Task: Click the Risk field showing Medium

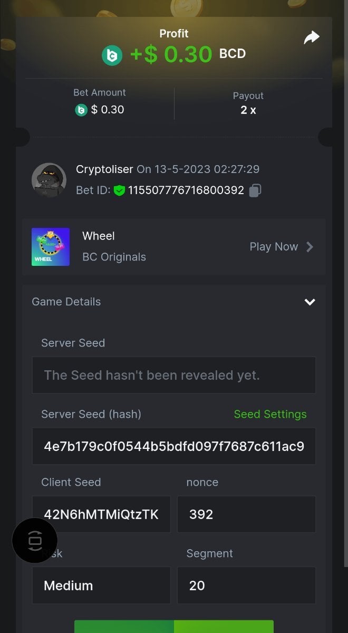Action: click(x=101, y=586)
